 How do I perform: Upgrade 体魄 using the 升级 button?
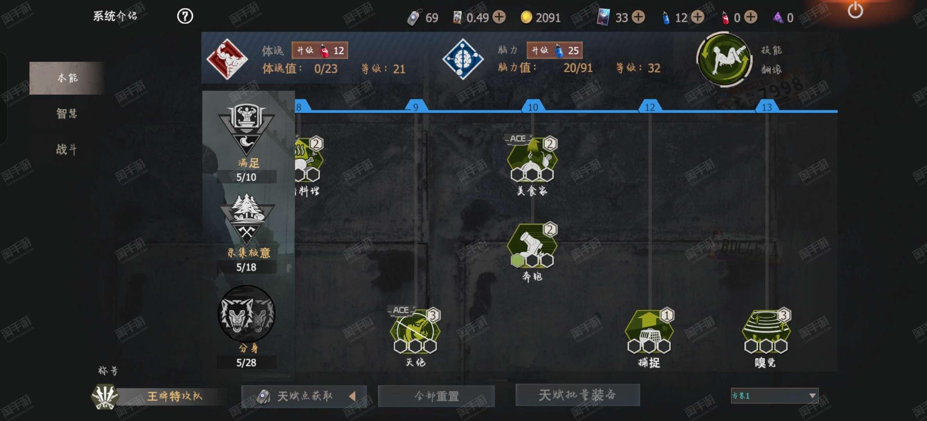click(x=320, y=50)
